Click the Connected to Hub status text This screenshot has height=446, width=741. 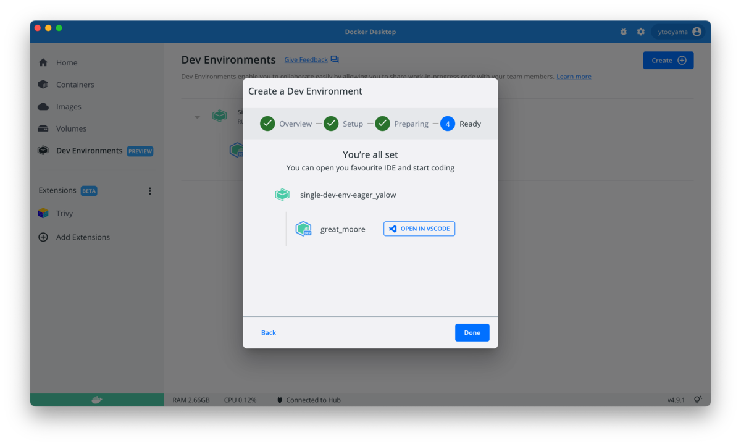(x=313, y=400)
